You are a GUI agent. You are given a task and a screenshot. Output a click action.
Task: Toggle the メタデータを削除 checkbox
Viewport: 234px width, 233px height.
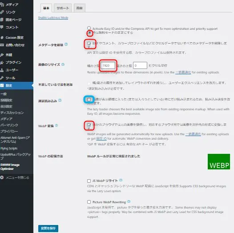89,44
